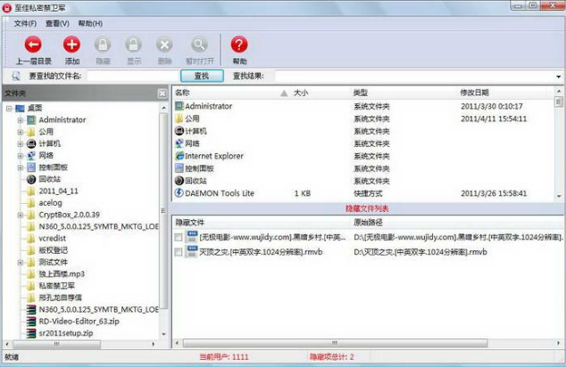
Task: Click down arrow of file list scrollbar
Action: (x=559, y=196)
